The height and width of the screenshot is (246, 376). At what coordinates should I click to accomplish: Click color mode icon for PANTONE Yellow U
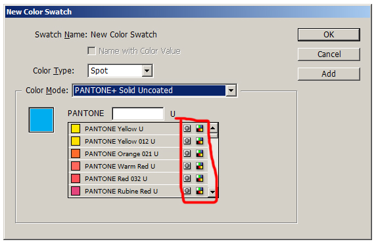pyautogui.click(x=200, y=129)
